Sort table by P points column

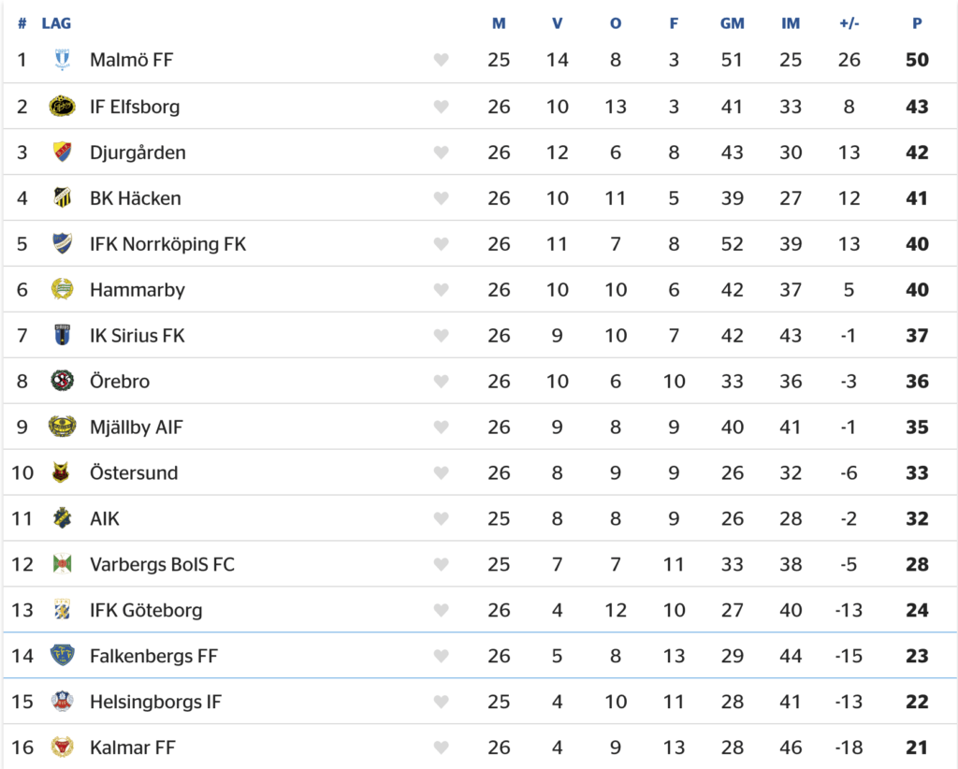click(917, 23)
